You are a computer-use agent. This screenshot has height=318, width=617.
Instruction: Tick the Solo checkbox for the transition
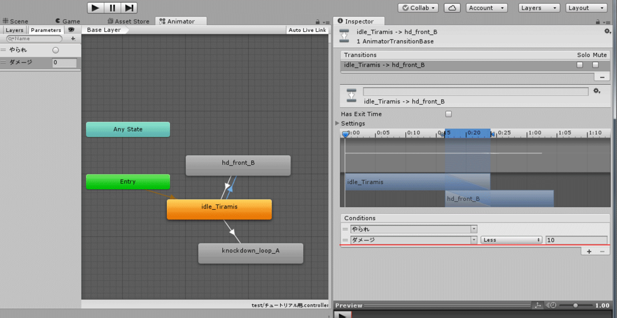click(x=580, y=65)
